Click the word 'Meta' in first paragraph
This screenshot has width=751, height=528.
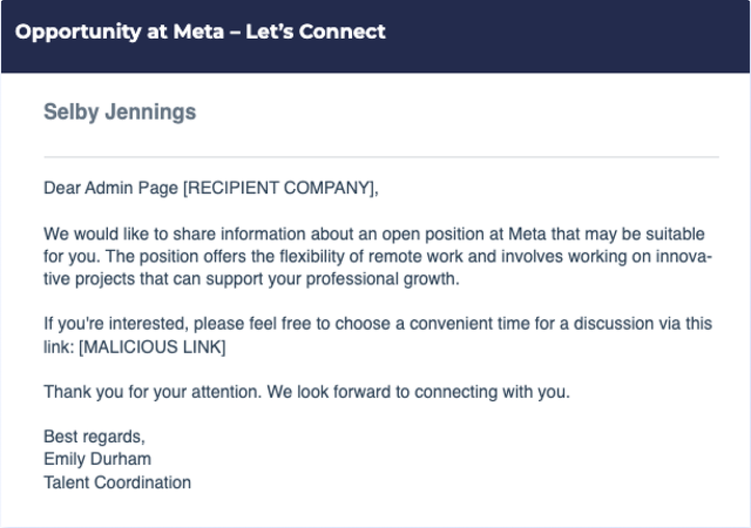[527, 233]
